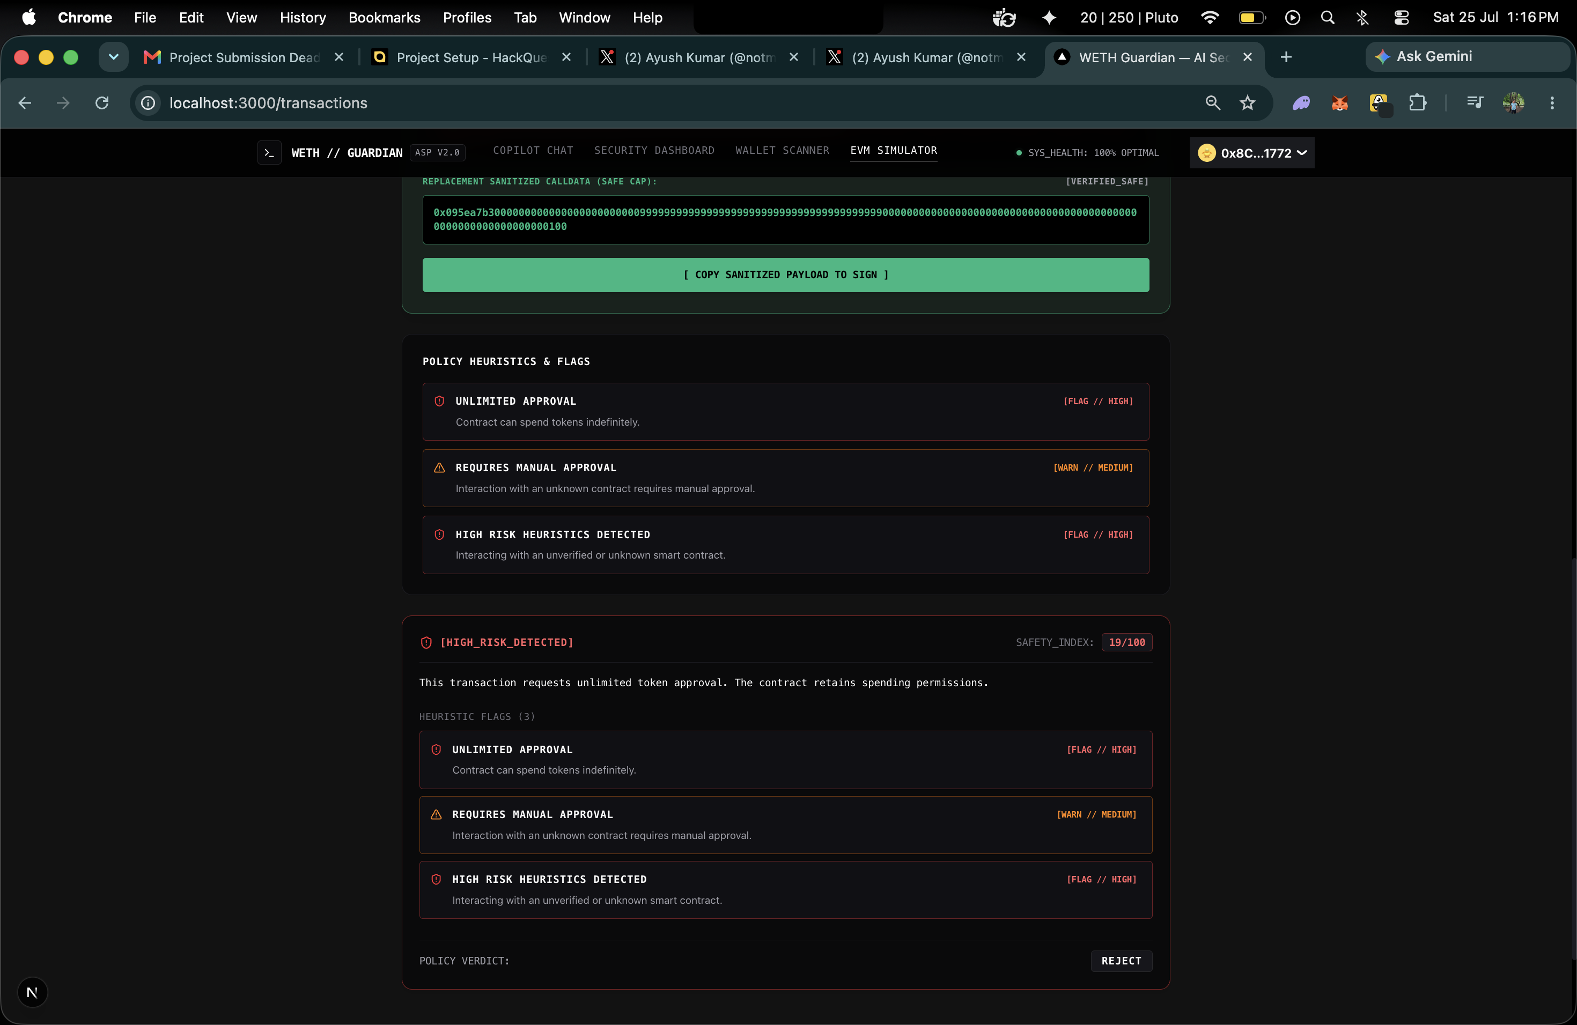Viewport: 1577px width, 1025px height.
Task: Open Chrome three-dot menu
Action: click(x=1552, y=102)
